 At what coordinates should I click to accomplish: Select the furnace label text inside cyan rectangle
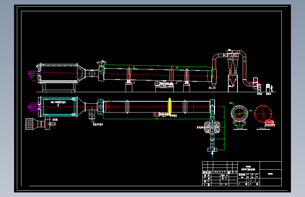point(58,103)
